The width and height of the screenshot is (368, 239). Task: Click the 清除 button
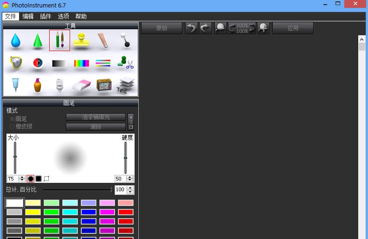96,127
